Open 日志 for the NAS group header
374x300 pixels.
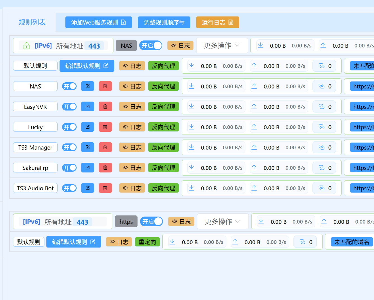181,45
